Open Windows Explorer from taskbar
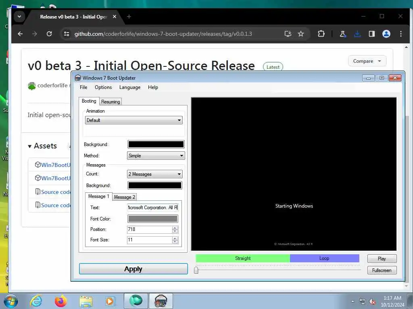The height and width of the screenshot is (309, 413). coord(86,301)
